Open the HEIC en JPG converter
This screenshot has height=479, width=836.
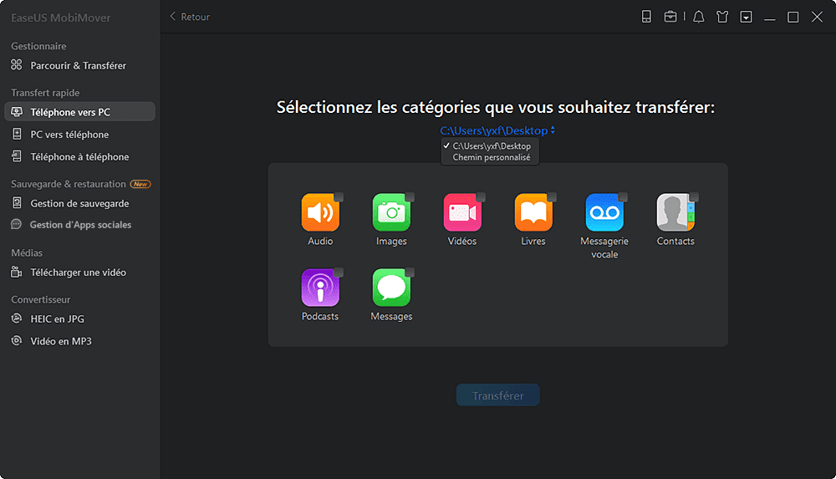(x=57, y=318)
